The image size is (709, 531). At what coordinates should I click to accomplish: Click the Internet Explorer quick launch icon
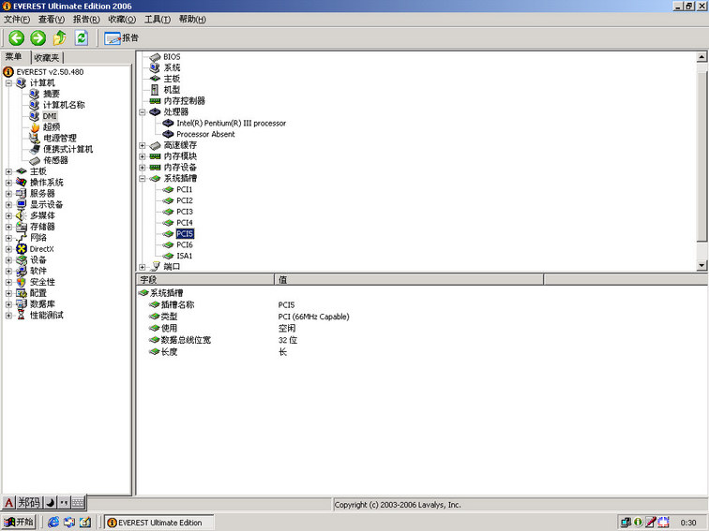(53, 523)
